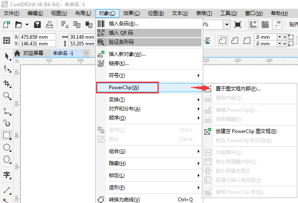Click the full-screen preview icon
Image resolution: width=298 pixels, height=203 pixels.
(238, 25)
